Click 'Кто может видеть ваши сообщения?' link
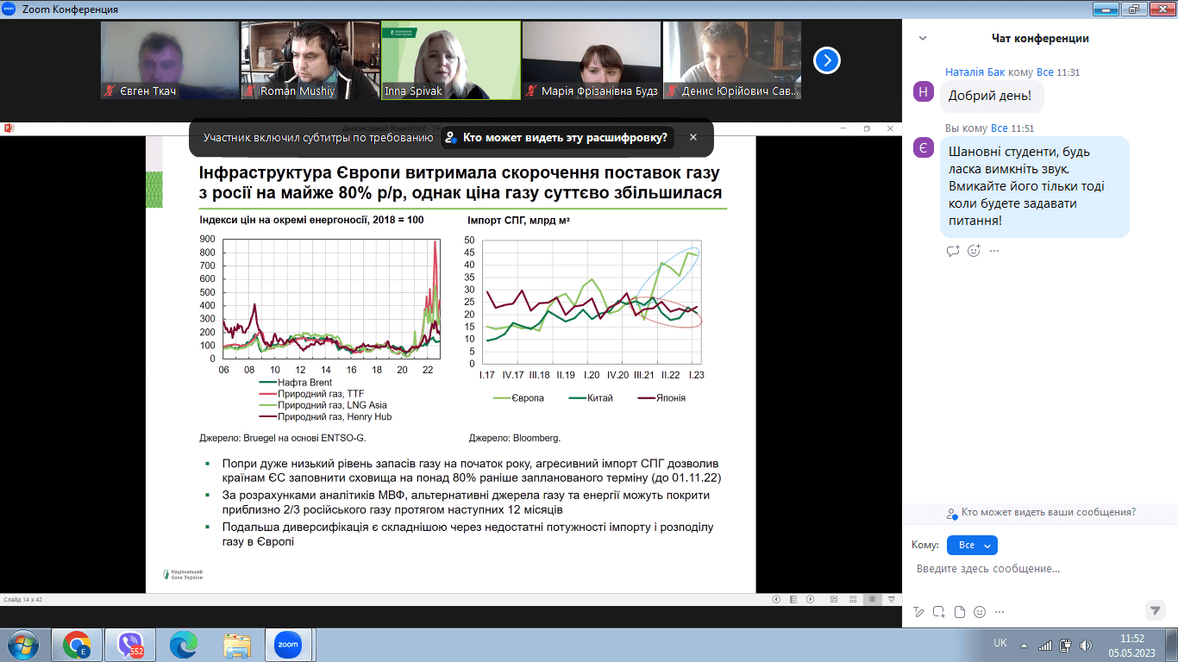Viewport: 1178px width, 662px height. click(x=1049, y=512)
